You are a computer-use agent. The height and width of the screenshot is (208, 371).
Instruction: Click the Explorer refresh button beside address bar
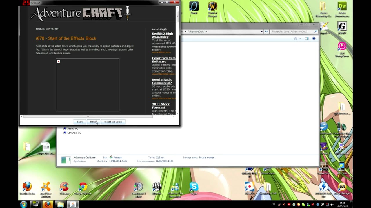[266, 31]
